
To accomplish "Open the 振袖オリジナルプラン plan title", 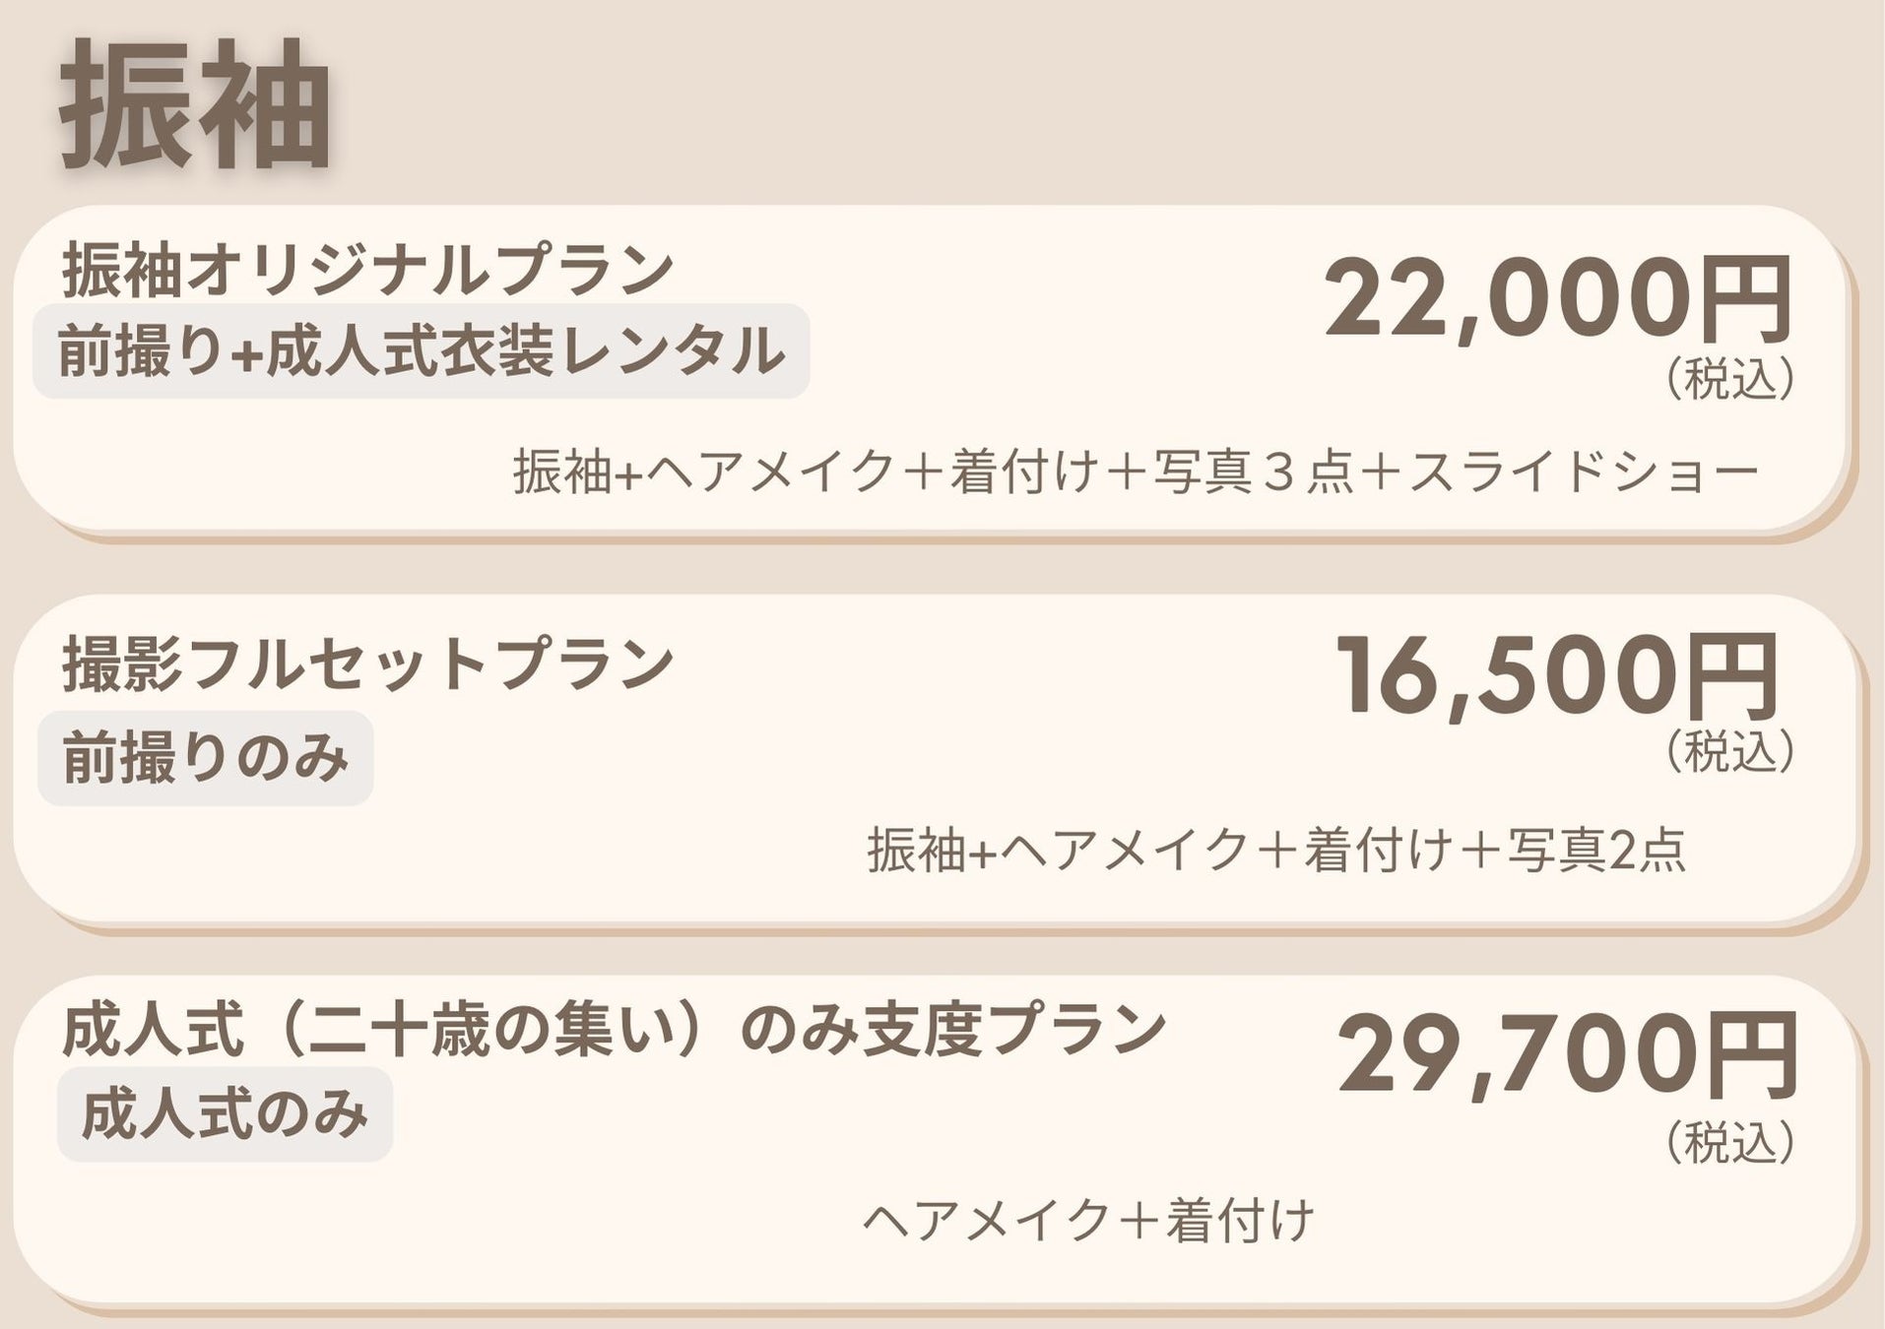I will (x=367, y=269).
